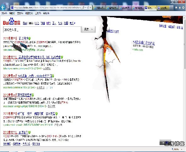Image resolution: width=186 pixels, height=152 pixels.
Task: Click the 登录 link at top right
Action: (179, 27)
